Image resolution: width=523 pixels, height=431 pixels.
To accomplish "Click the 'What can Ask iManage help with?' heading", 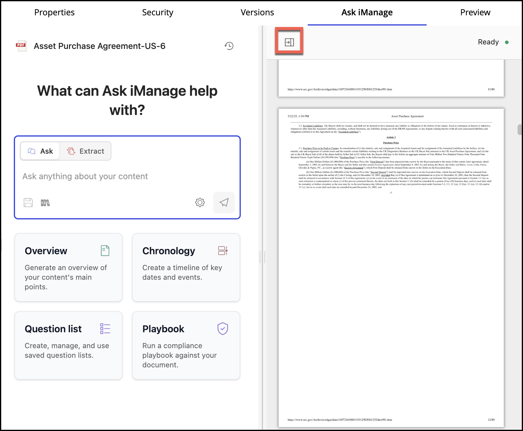I will tap(127, 100).
